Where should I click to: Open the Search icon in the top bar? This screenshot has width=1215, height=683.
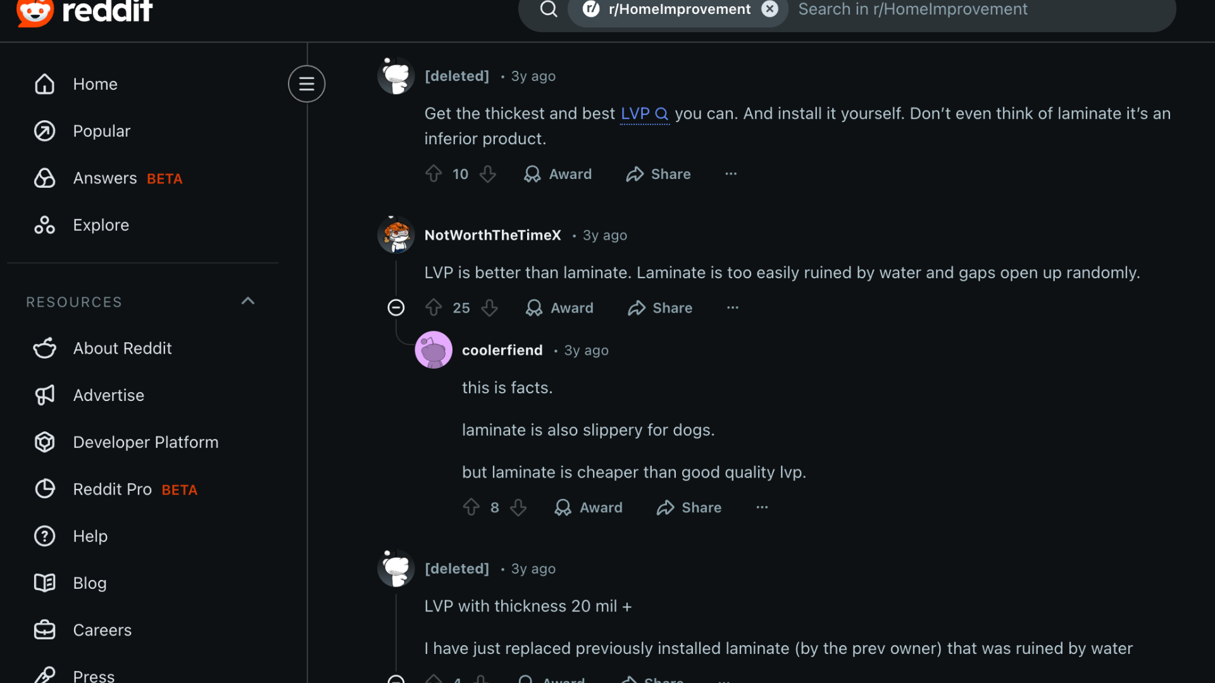[x=548, y=9]
